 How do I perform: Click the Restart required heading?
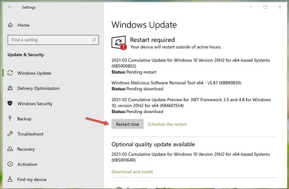pos(152,40)
